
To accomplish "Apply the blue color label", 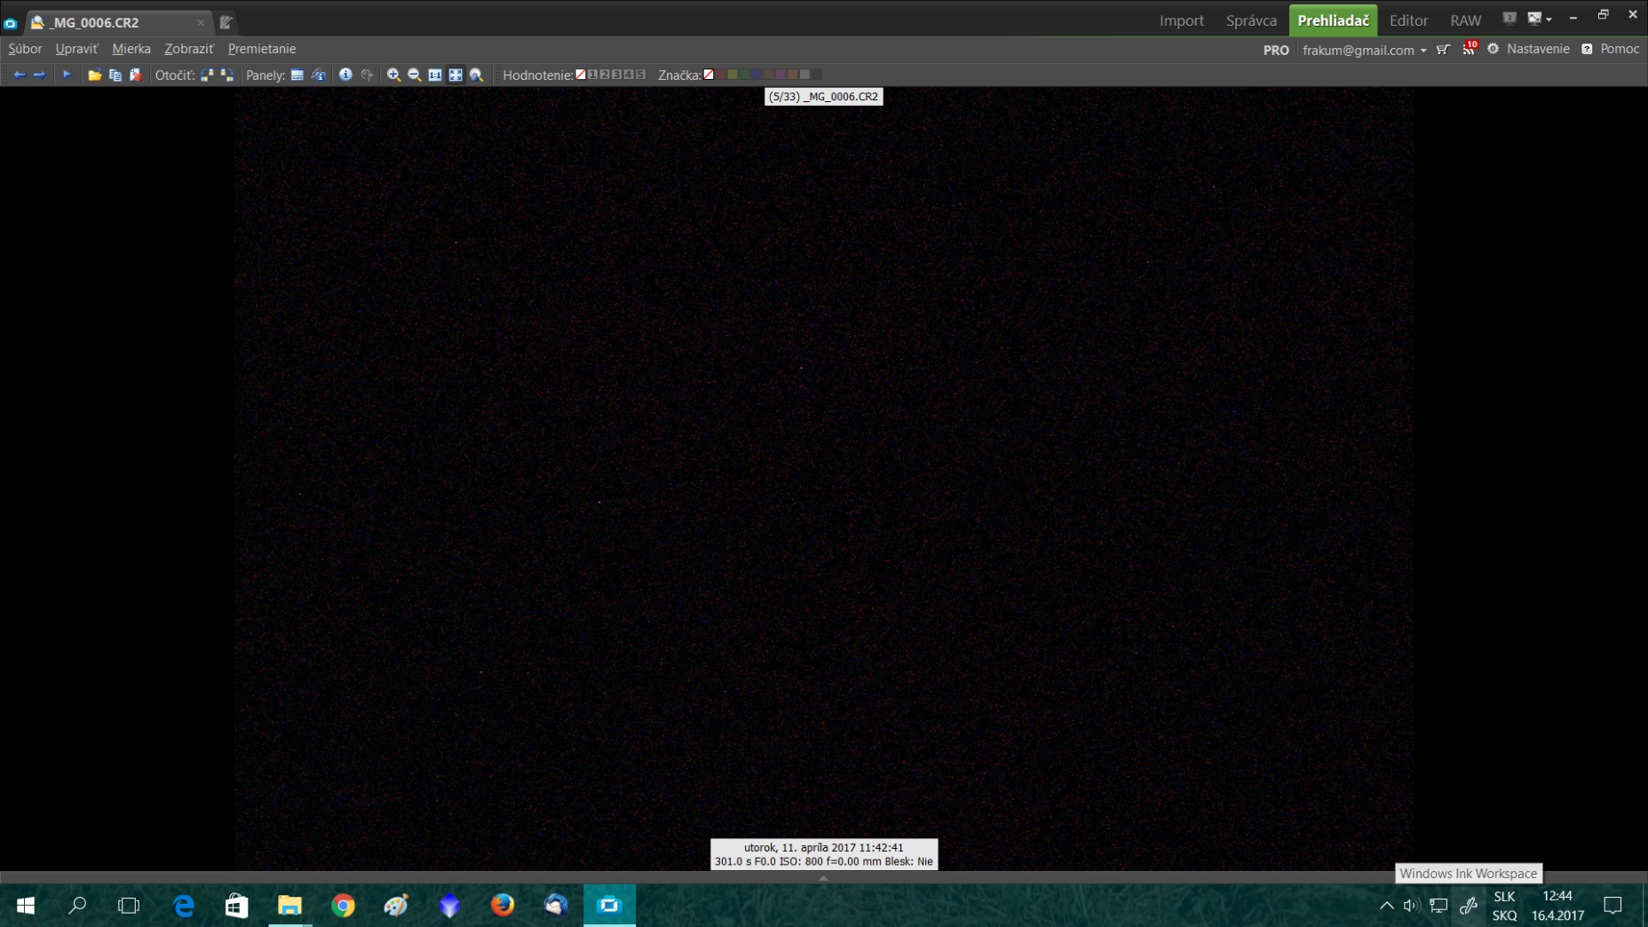I will [757, 75].
